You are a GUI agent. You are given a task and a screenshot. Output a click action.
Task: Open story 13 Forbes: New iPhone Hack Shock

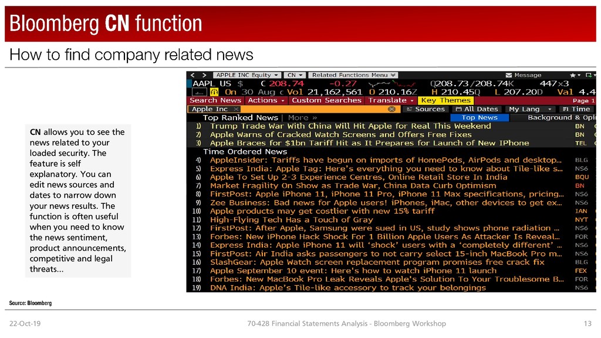coord(385,237)
